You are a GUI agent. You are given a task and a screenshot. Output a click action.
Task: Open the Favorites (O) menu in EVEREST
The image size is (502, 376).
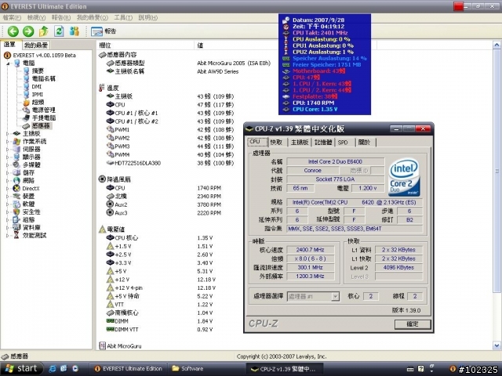(x=93, y=17)
